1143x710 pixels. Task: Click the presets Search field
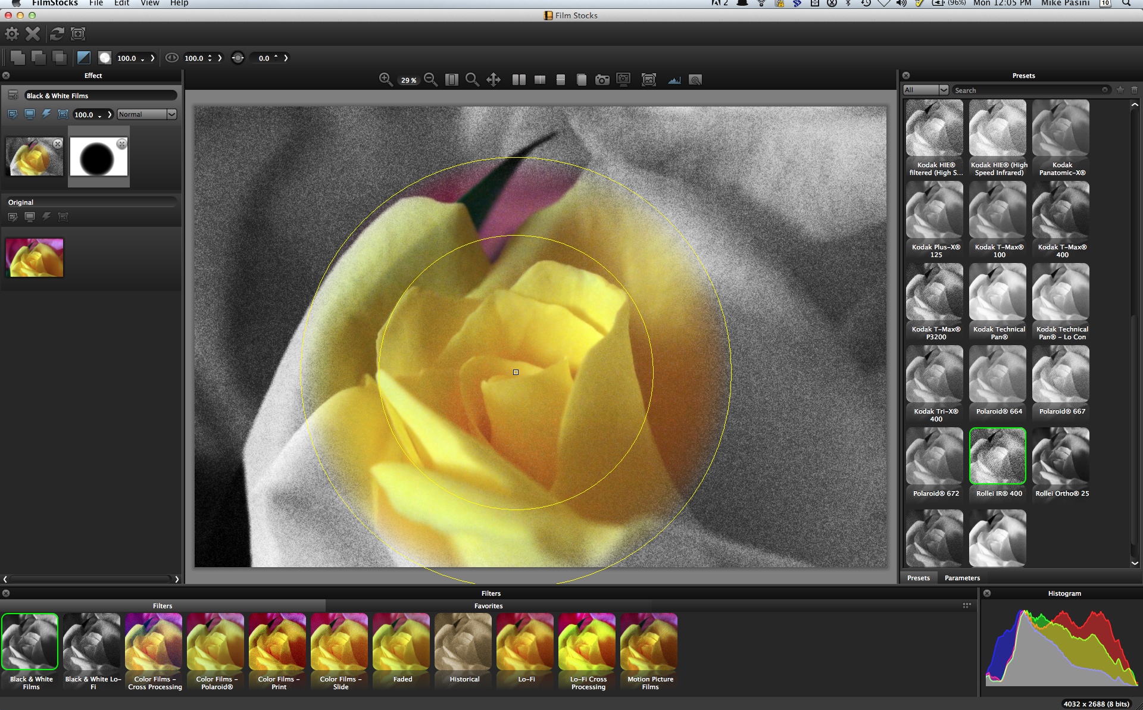click(1026, 90)
